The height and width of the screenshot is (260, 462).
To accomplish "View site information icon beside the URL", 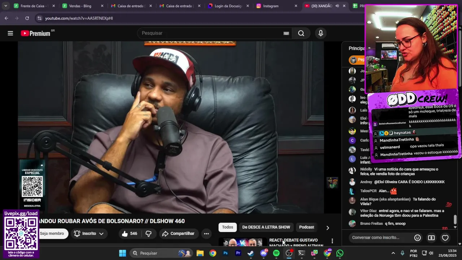I will pos(39,18).
